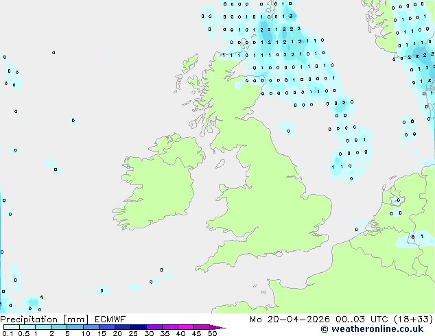
Task: Click the '45' legend scale label
Action: [196, 333]
